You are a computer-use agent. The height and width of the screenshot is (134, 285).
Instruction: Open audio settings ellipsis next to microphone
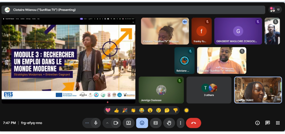(x=87, y=123)
